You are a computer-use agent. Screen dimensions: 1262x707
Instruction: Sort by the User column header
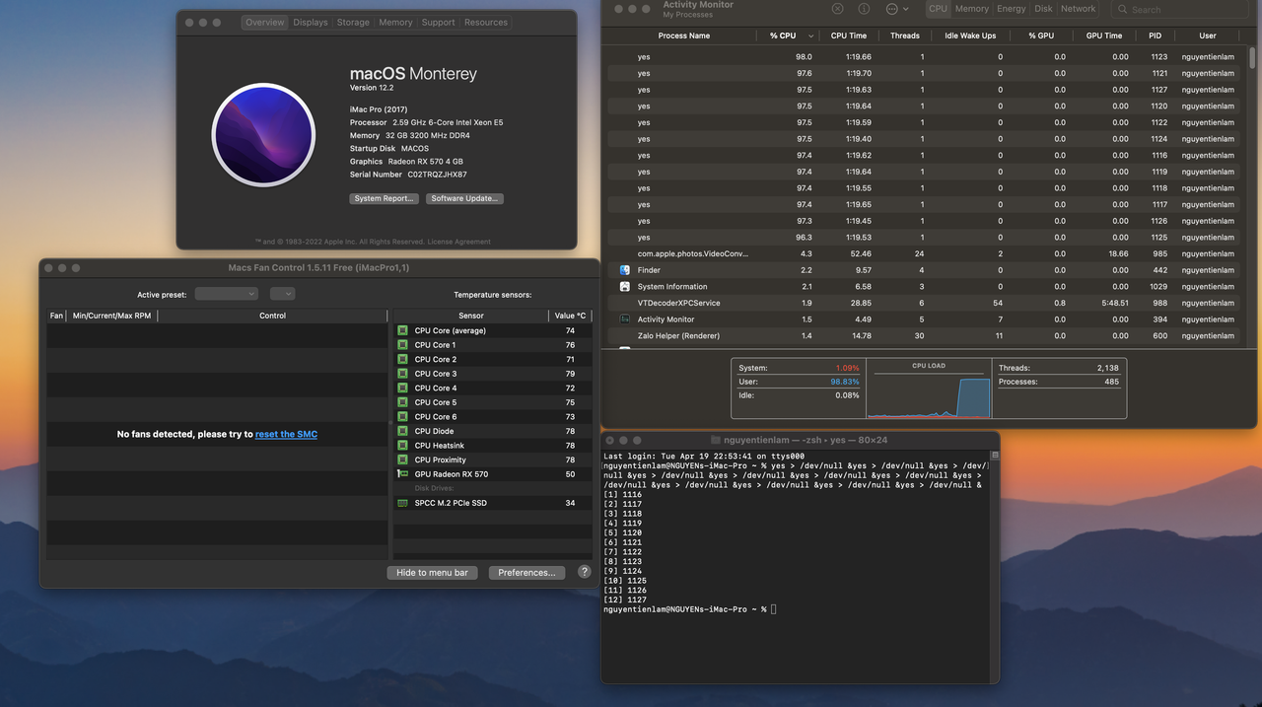(1208, 35)
